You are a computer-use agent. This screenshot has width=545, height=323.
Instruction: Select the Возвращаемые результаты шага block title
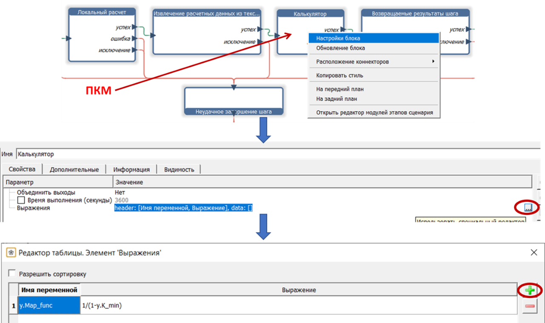415,14
